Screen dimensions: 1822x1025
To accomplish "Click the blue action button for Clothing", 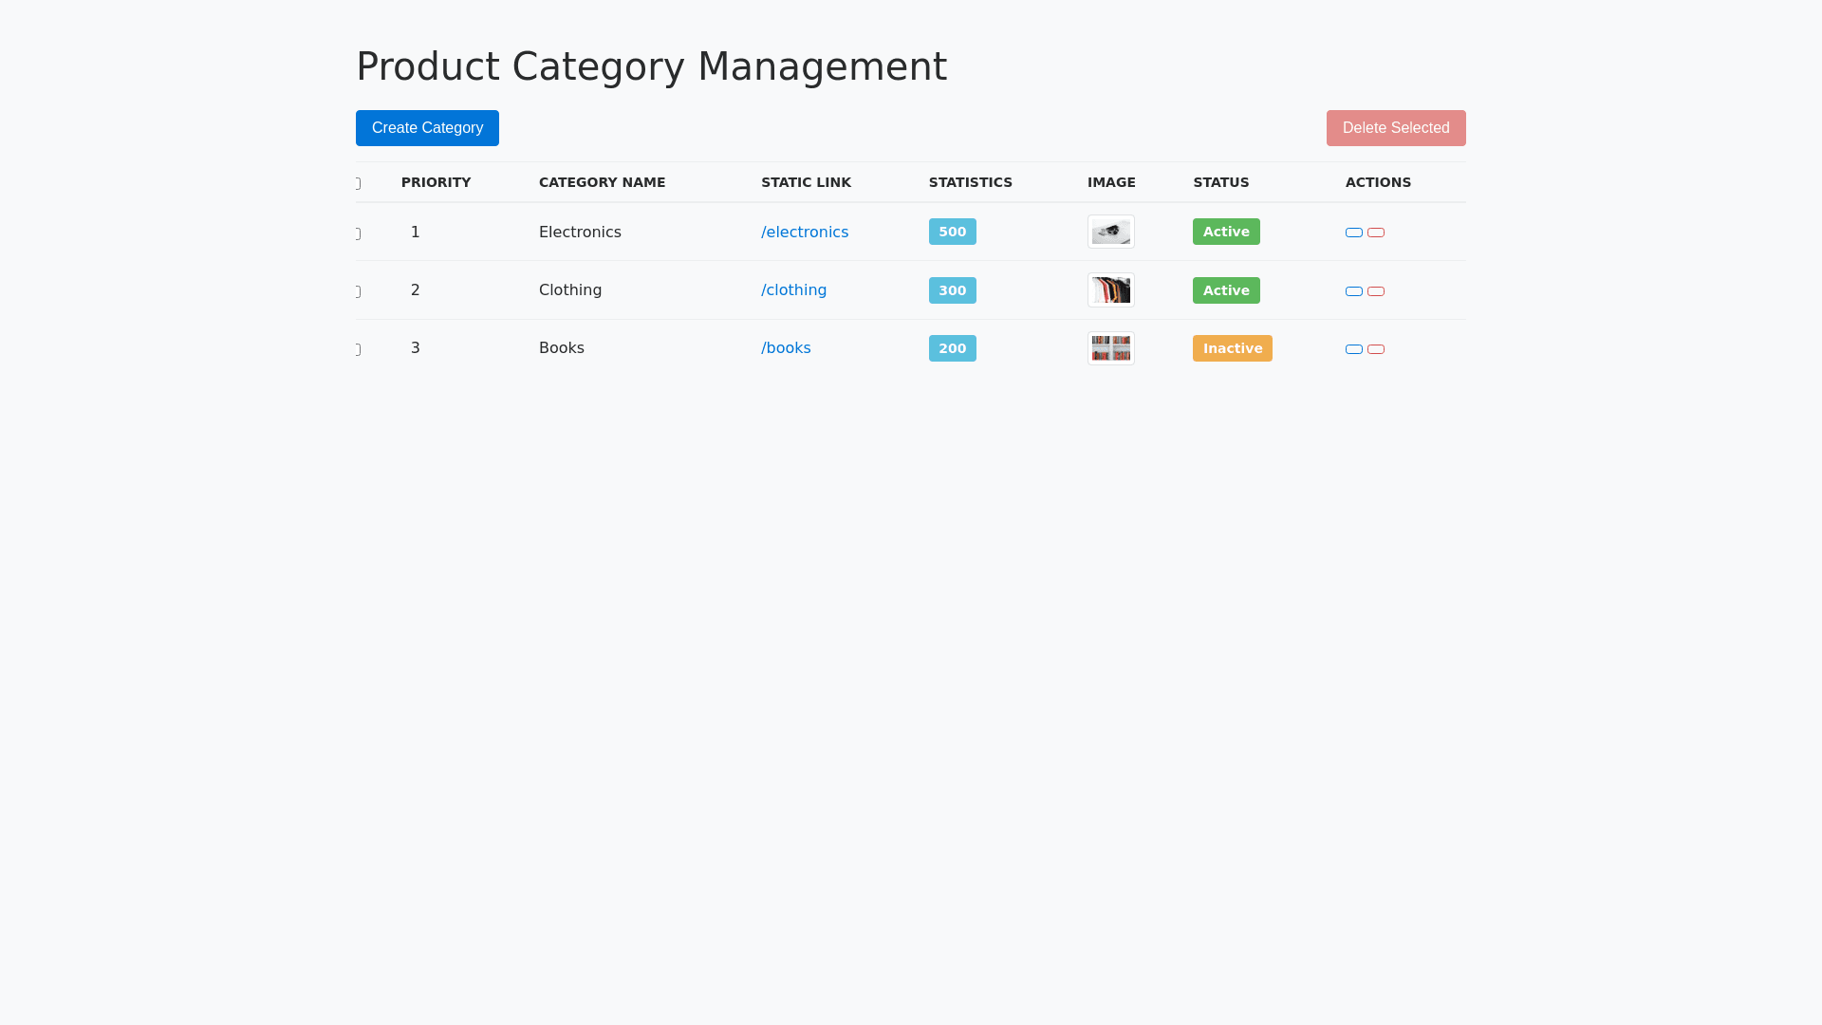I will click(1353, 291).
